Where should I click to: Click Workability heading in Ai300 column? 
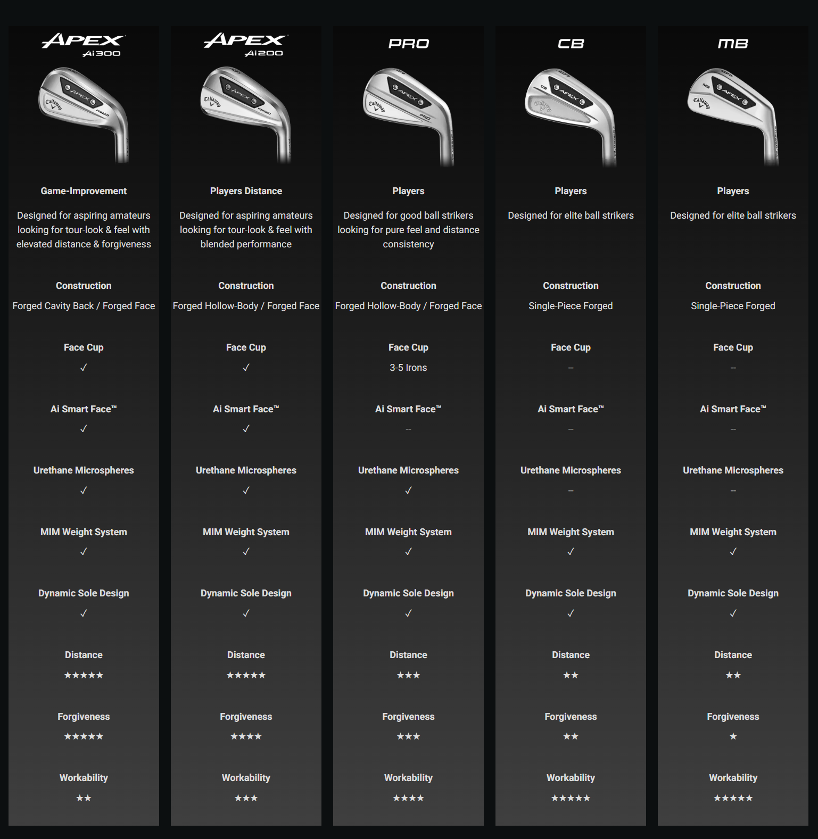[84, 778]
